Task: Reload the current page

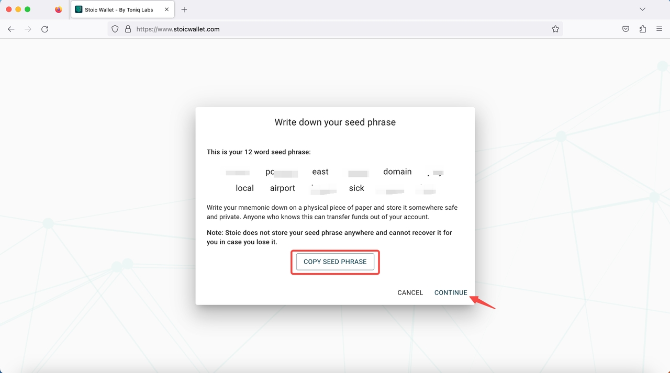Action: click(x=45, y=29)
